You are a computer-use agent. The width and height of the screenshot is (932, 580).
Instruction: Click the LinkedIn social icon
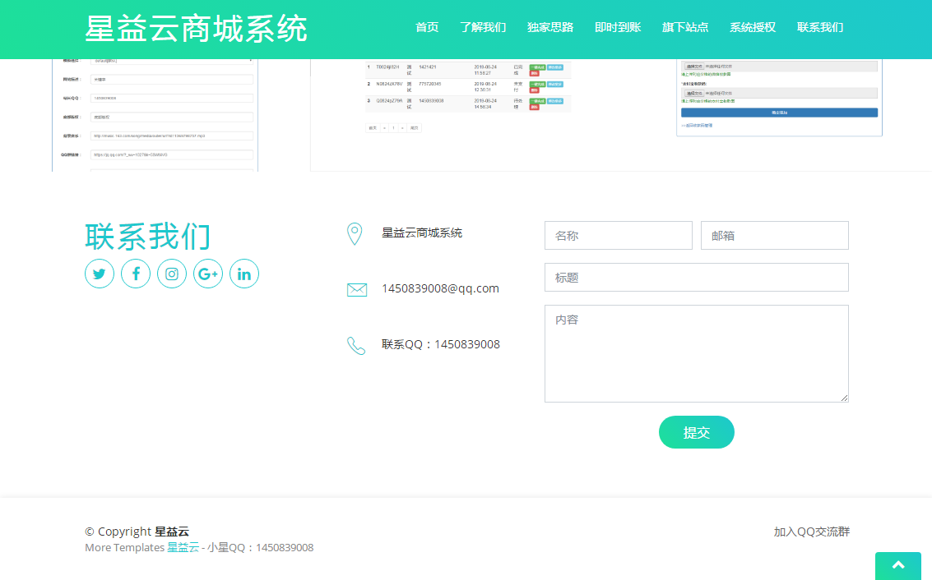click(x=244, y=274)
